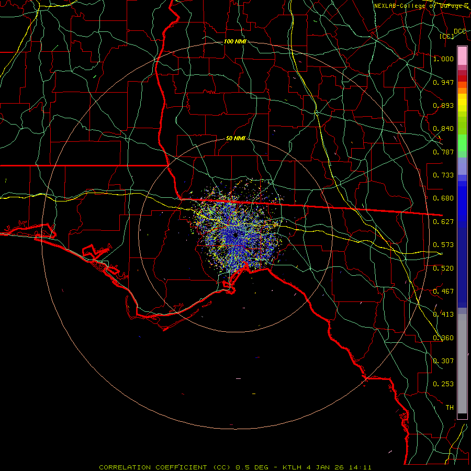Click the DCC [CC] legend title

pos(453,33)
